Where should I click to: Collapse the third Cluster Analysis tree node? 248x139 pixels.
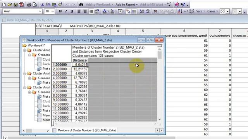tap(25, 88)
